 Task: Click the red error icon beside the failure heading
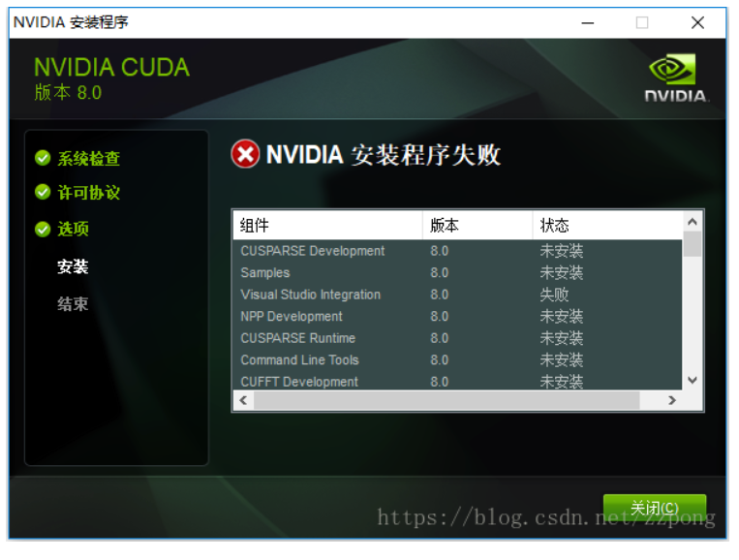coord(245,154)
